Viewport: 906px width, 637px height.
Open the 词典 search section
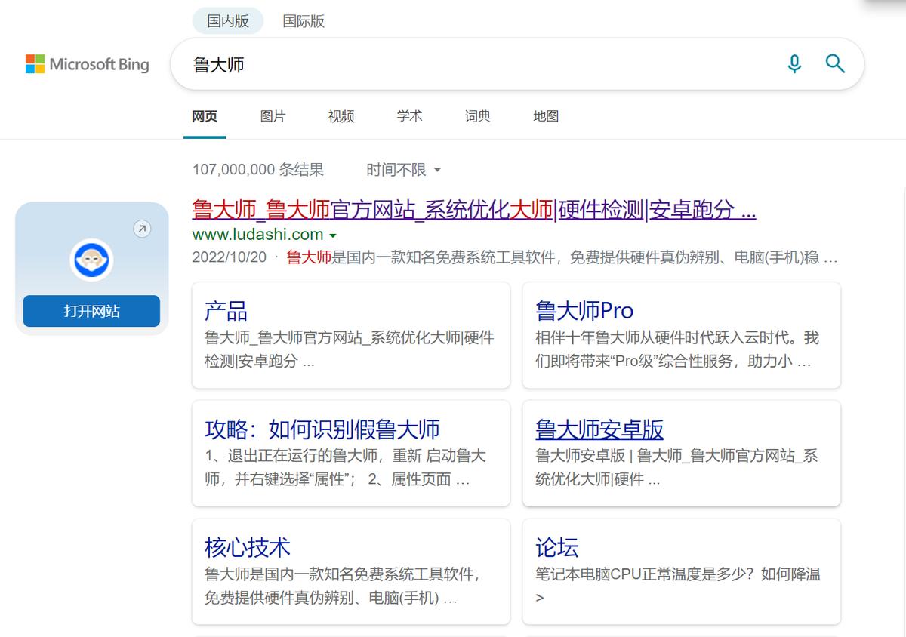pos(476,116)
